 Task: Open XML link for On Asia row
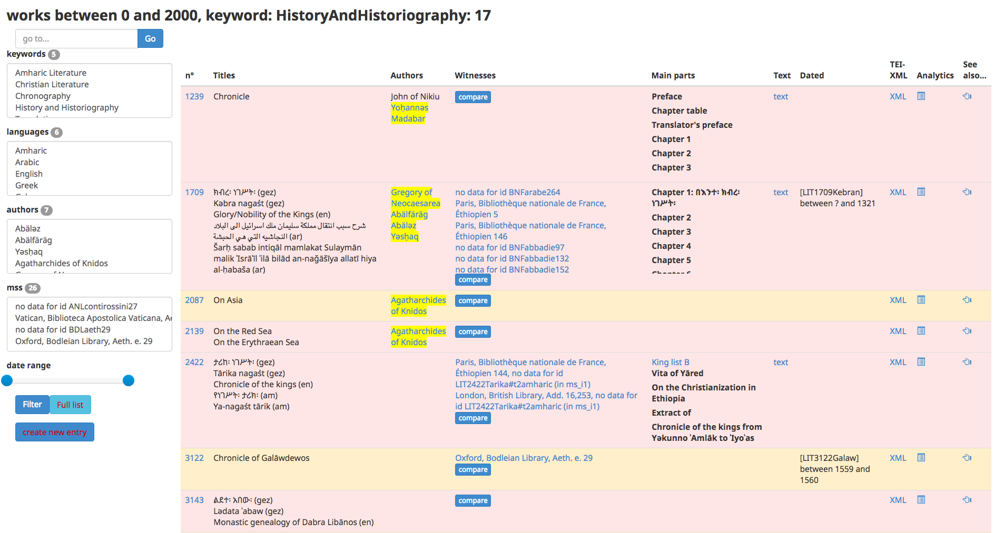click(898, 300)
